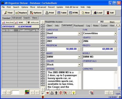Open the Advanced menu
Viewport: 122px width, 99px height.
click(42, 7)
